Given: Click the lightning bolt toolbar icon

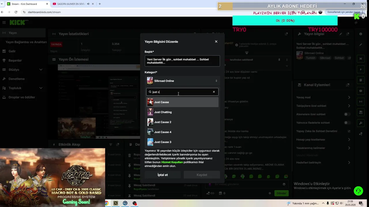Looking at the screenshot, I should [361, 69].
